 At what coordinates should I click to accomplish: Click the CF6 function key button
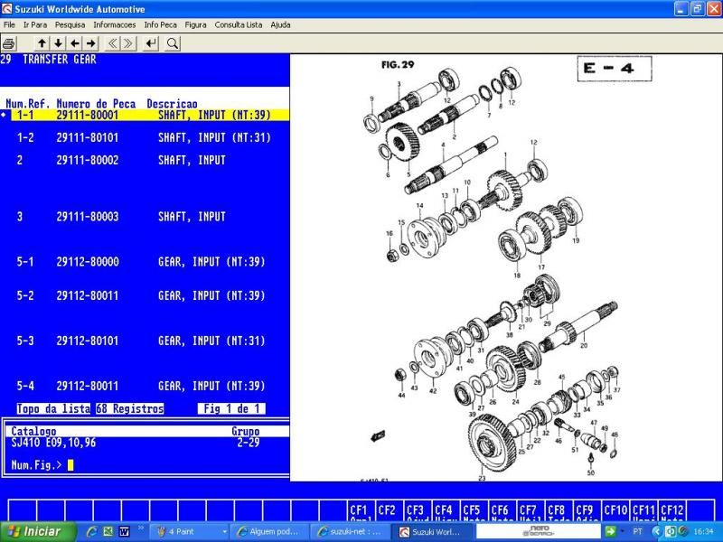coord(502,510)
